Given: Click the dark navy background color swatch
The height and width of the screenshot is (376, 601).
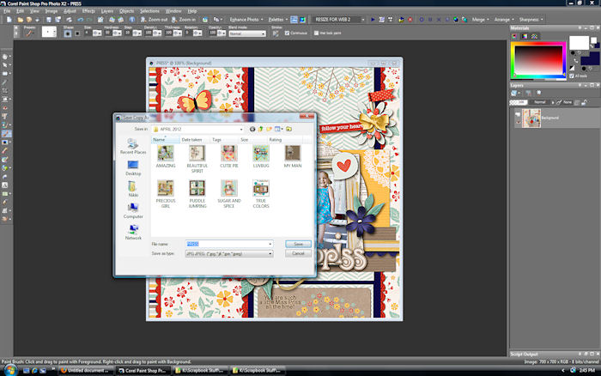Looking at the screenshot, I should (590, 58).
